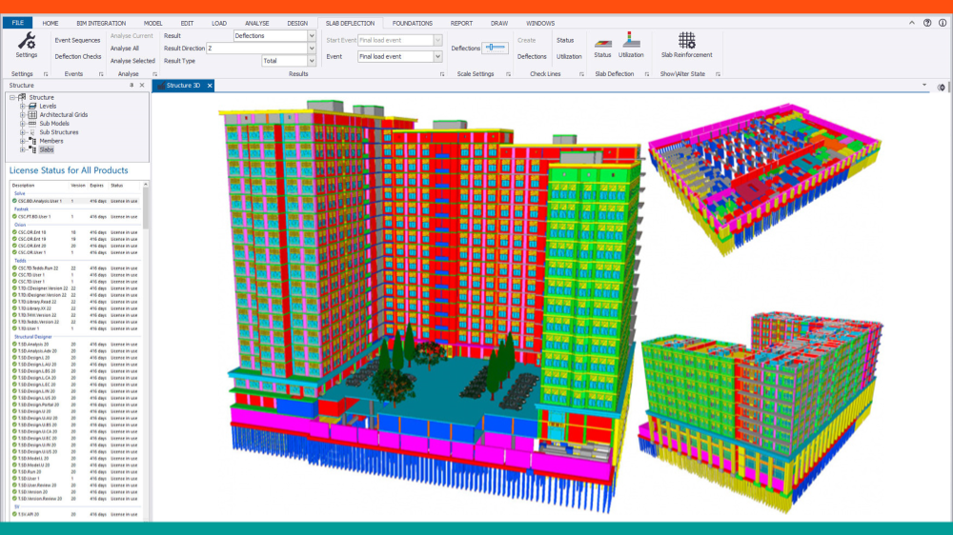Viewport: 953px width, 535px height.
Task: Expand the Members tree node
Action: click(22, 141)
